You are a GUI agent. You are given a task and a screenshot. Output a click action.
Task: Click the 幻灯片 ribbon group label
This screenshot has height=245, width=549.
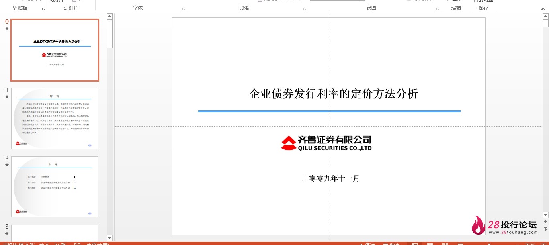click(x=71, y=8)
